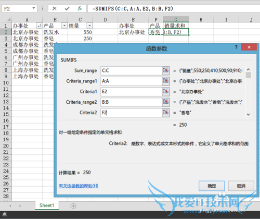Click the 确定 button
The image size is (260, 219).
(x=212, y=186)
